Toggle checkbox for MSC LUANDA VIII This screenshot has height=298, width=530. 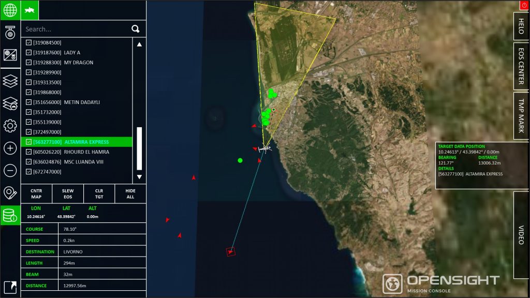pos(29,162)
